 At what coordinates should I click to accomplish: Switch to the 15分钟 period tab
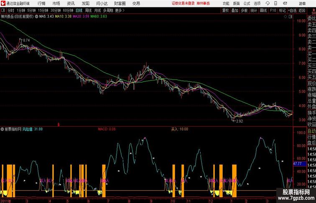[x=43, y=10]
